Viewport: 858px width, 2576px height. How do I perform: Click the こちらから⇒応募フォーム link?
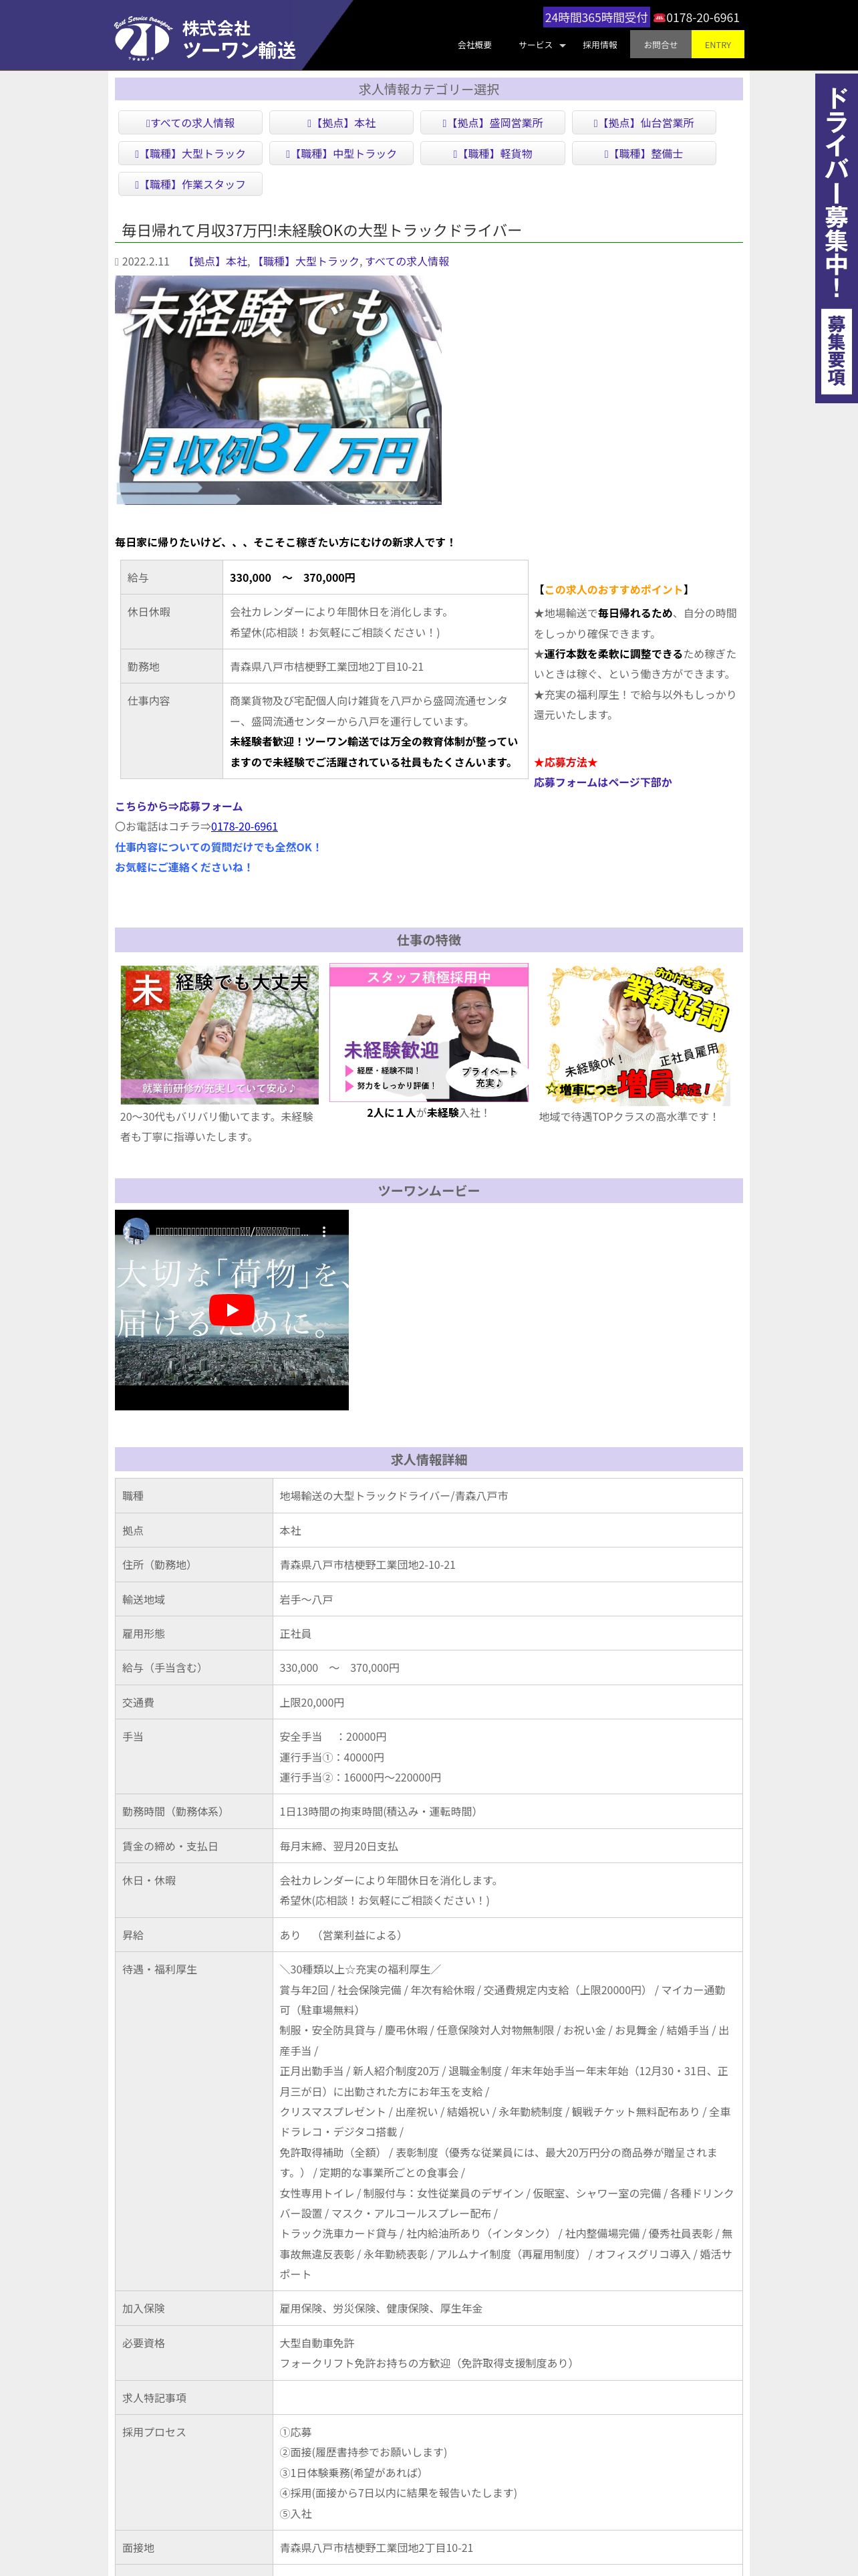tap(179, 807)
